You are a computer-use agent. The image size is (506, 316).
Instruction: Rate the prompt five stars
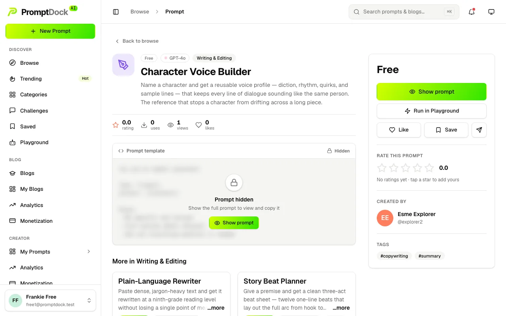point(429,168)
